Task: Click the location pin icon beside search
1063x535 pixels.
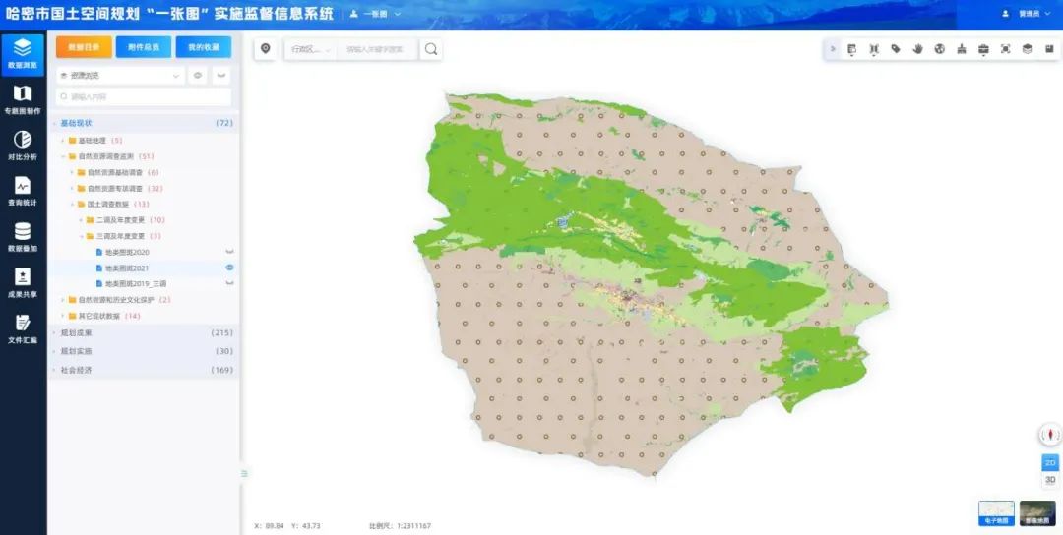Action: pos(266,49)
